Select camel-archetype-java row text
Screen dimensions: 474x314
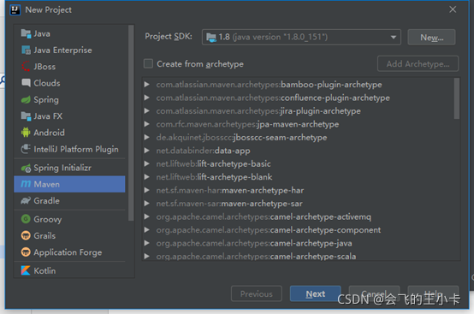coord(254,243)
